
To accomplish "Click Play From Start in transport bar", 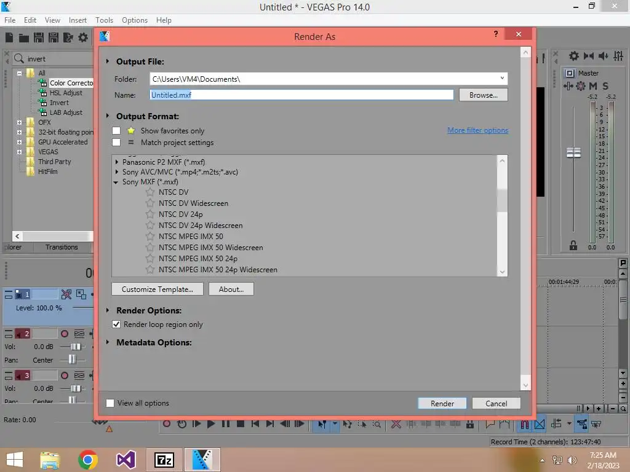I will point(196,424).
